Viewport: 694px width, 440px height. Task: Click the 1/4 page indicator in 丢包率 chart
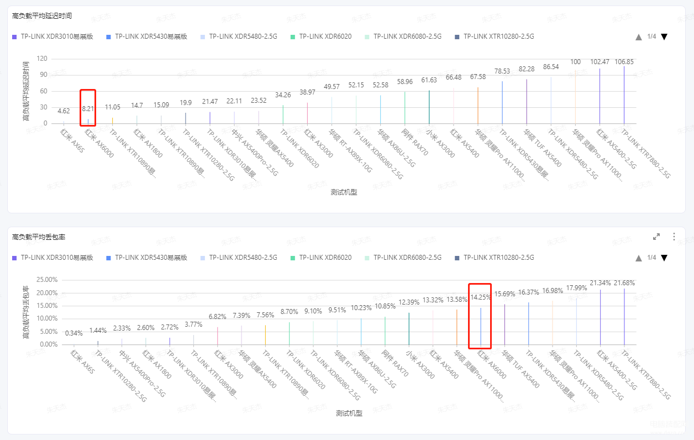click(x=651, y=258)
